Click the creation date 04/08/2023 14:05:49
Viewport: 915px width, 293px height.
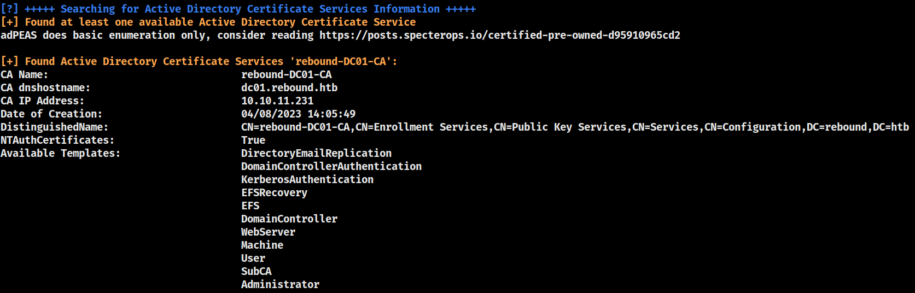click(x=299, y=114)
